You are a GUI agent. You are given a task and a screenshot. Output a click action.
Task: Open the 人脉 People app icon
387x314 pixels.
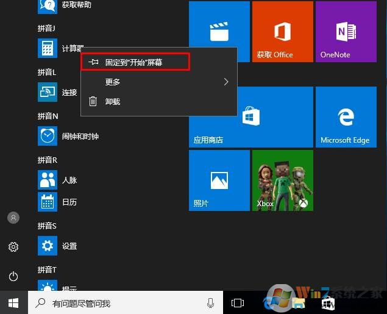pos(48,180)
